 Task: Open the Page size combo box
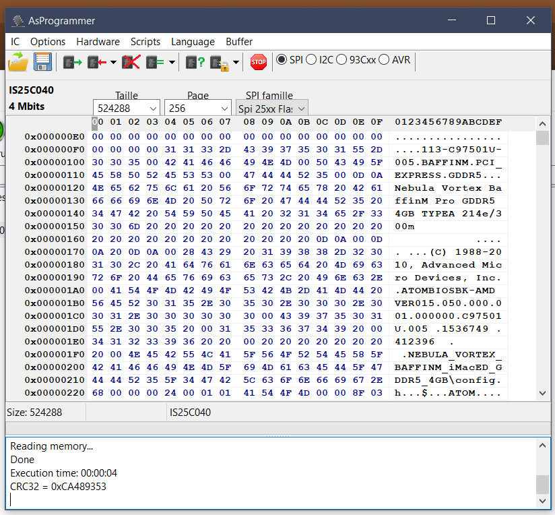198,108
